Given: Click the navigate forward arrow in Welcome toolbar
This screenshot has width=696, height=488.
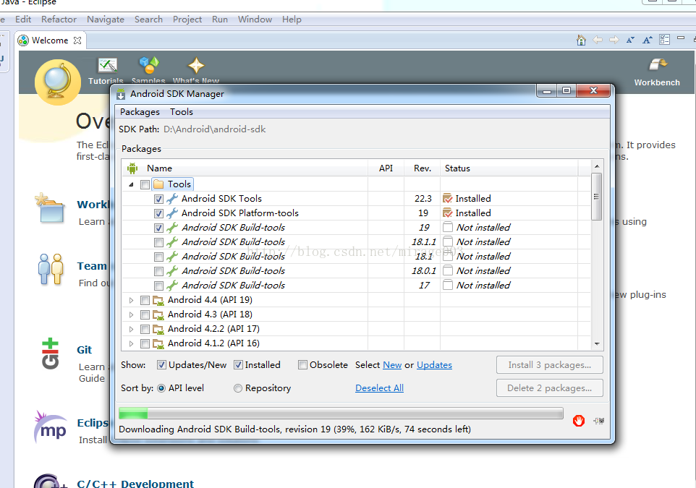Looking at the screenshot, I should pos(614,40).
